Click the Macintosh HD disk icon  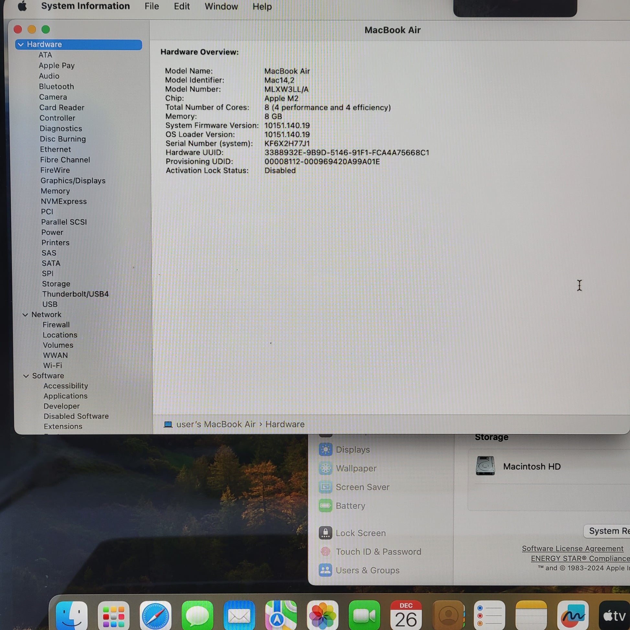pyautogui.click(x=485, y=466)
